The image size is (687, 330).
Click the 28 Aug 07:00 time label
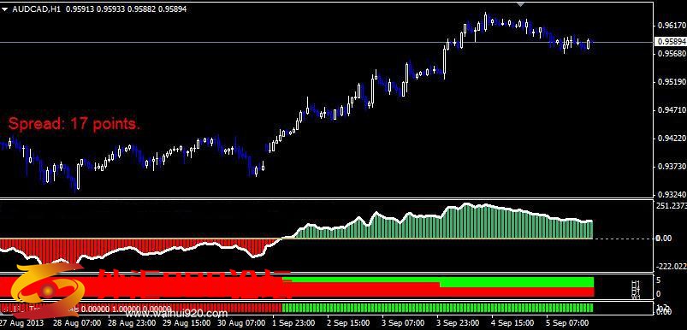tap(76, 322)
